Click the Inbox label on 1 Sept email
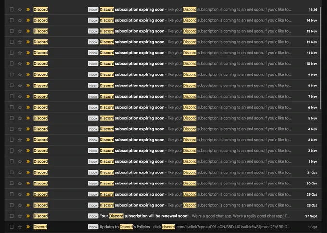Image resolution: width=327 pixels, height=233 pixels. 93,227
